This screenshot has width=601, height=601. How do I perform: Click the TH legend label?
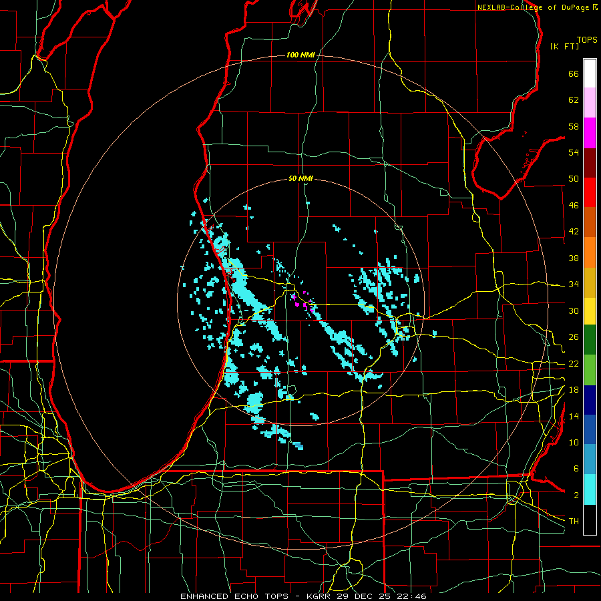click(574, 522)
